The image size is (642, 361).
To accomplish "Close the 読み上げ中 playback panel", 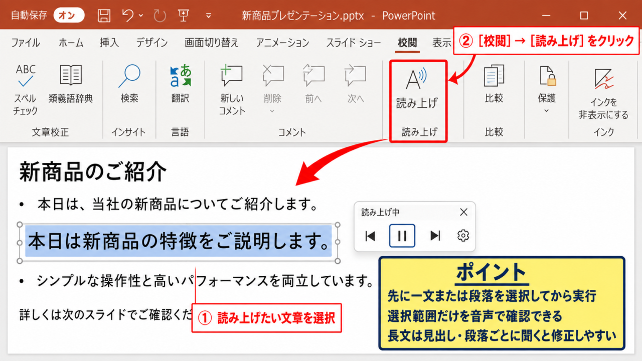I will coord(463,212).
